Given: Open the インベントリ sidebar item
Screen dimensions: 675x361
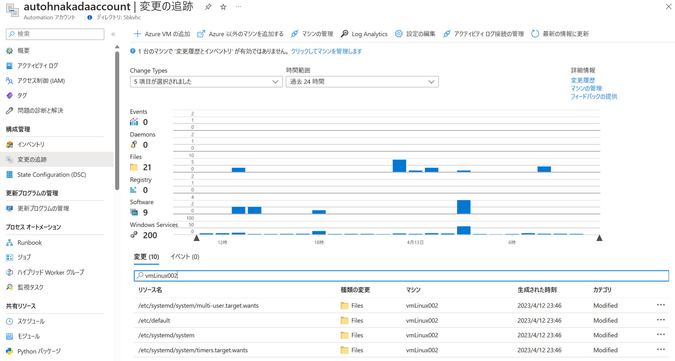Looking at the screenshot, I should click(x=31, y=144).
